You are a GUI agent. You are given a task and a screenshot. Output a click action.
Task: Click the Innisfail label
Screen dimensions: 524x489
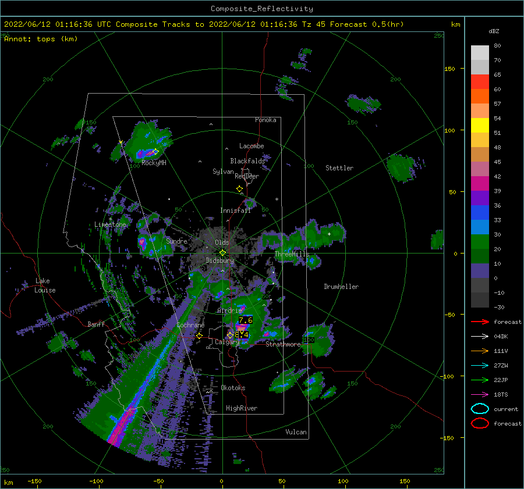pyautogui.click(x=235, y=210)
